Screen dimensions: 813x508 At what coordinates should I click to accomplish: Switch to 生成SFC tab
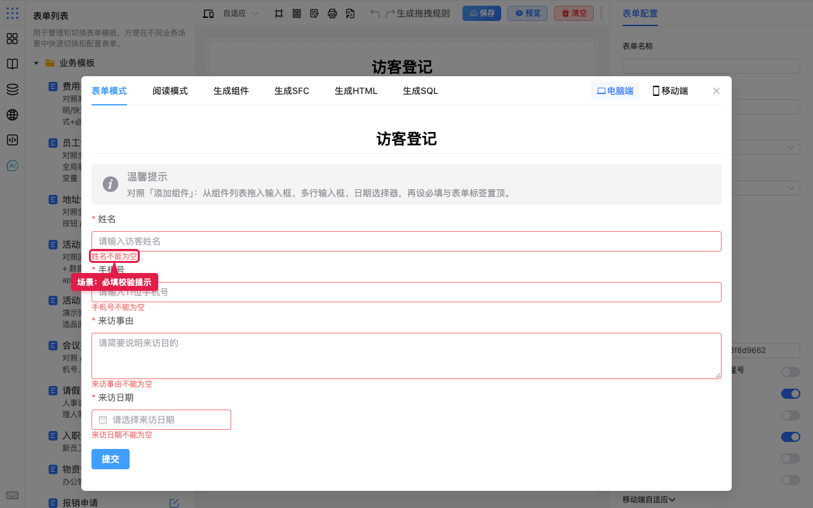tap(292, 91)
